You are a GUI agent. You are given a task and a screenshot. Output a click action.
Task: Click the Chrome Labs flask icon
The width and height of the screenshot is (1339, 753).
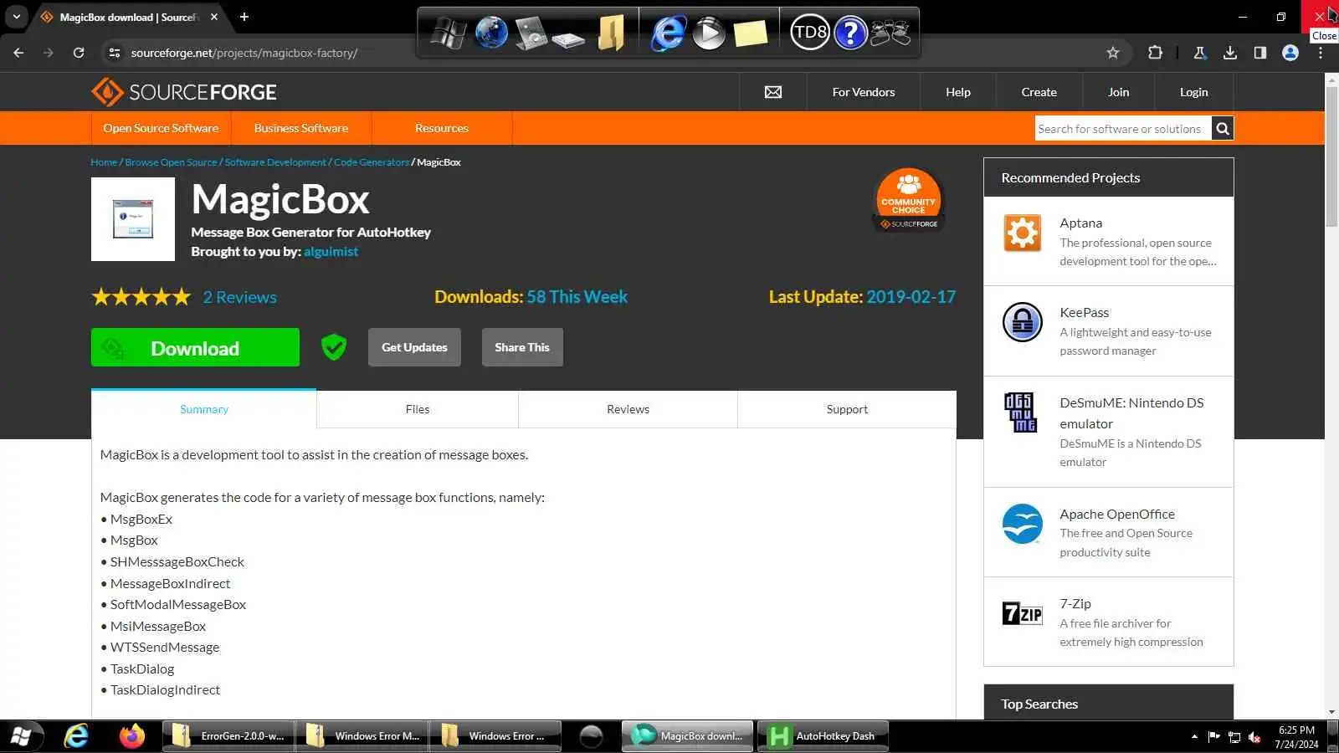(x=1199, y=53)
